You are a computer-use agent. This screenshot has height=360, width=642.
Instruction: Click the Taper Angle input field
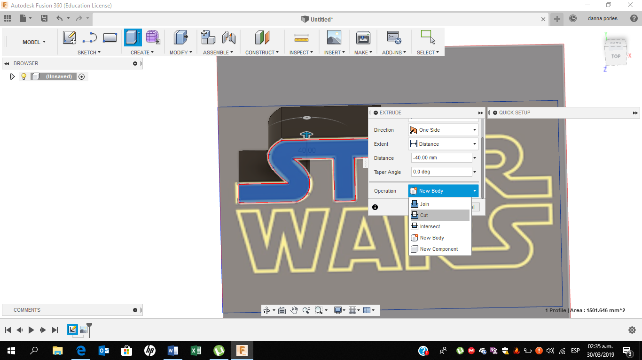[x=441, y=172]
